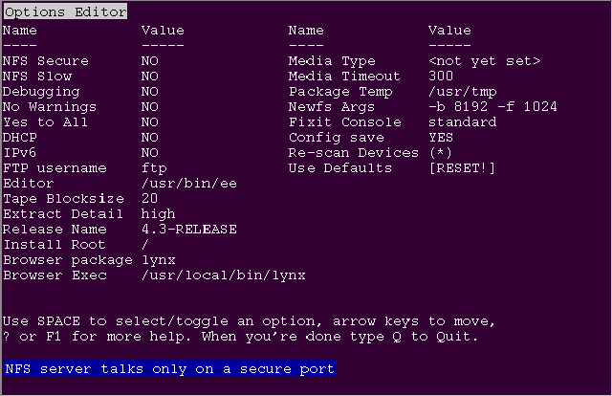Screen dimensions: 612x396
Task: Toggle the NFS Slow option value
Action: coord(149,77)
